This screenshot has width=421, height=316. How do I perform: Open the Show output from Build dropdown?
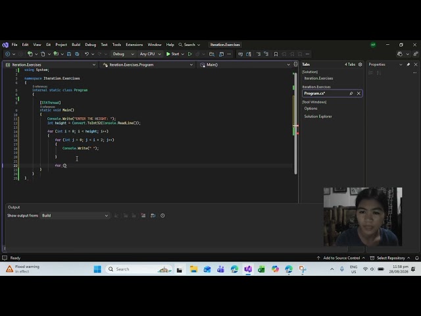click(74, 215)
